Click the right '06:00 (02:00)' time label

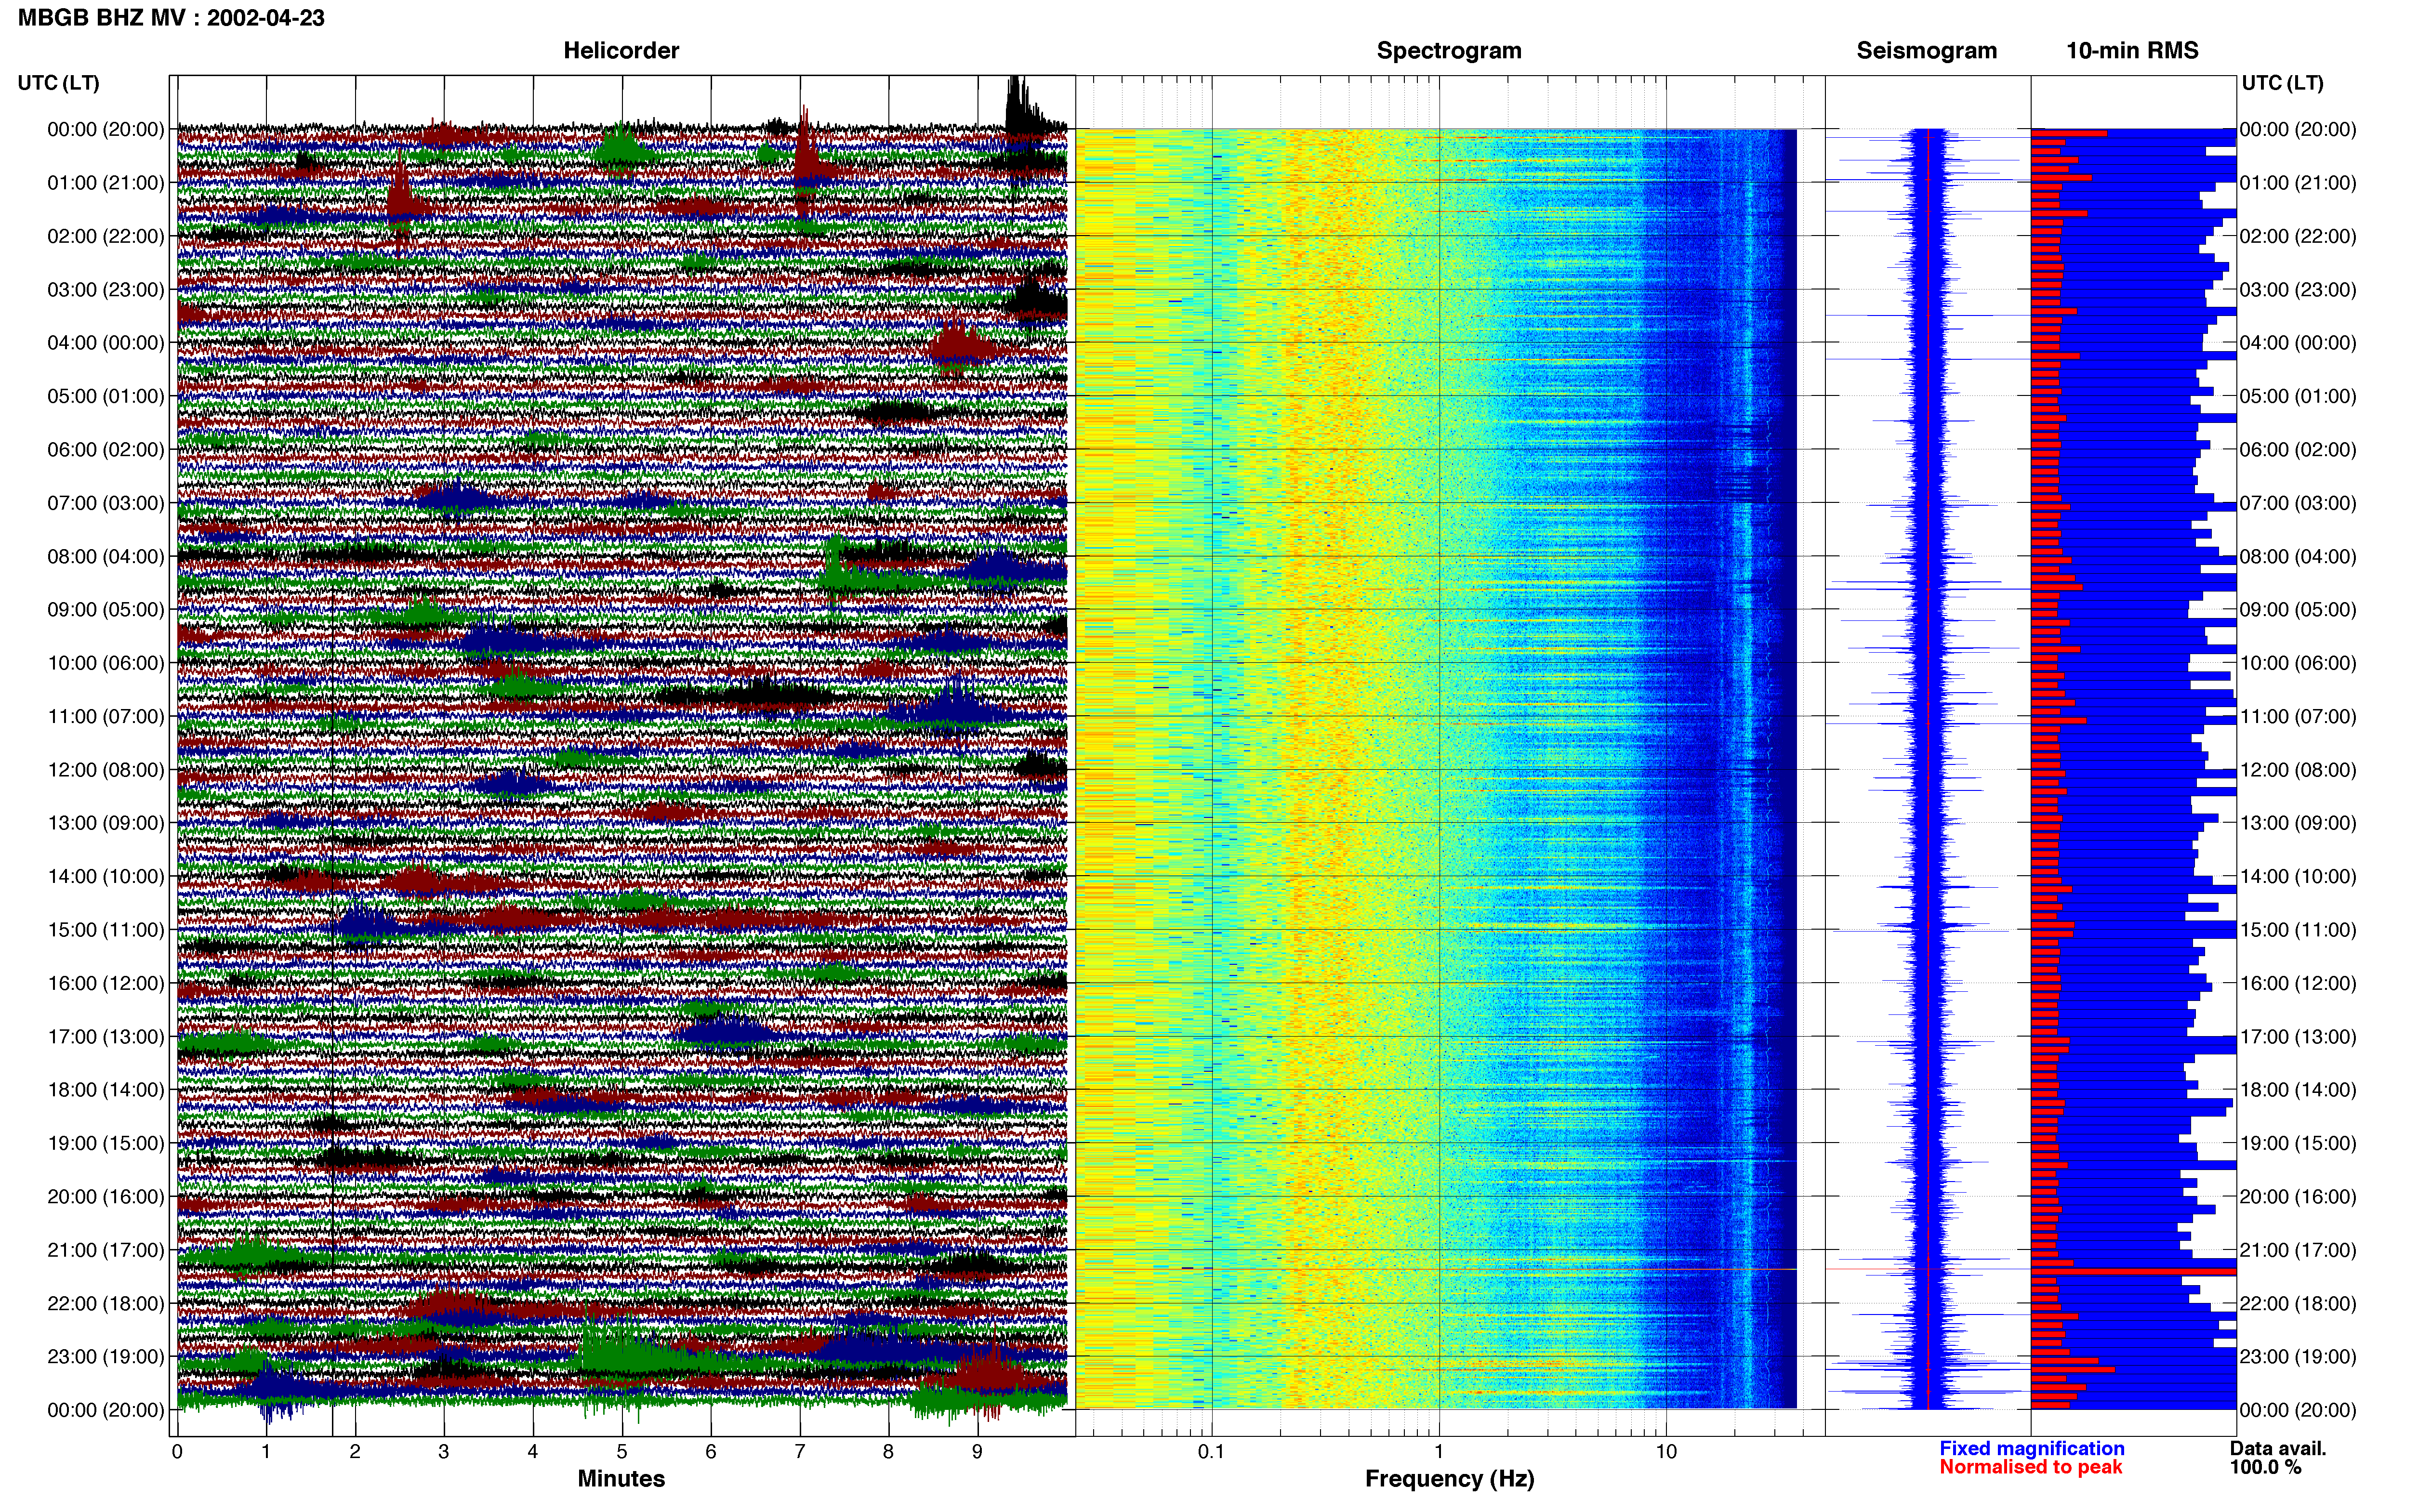[x=2298, y=450]
